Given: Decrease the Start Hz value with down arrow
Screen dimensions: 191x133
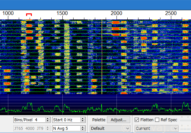Looking at the screenshot, I should [83, 121].
